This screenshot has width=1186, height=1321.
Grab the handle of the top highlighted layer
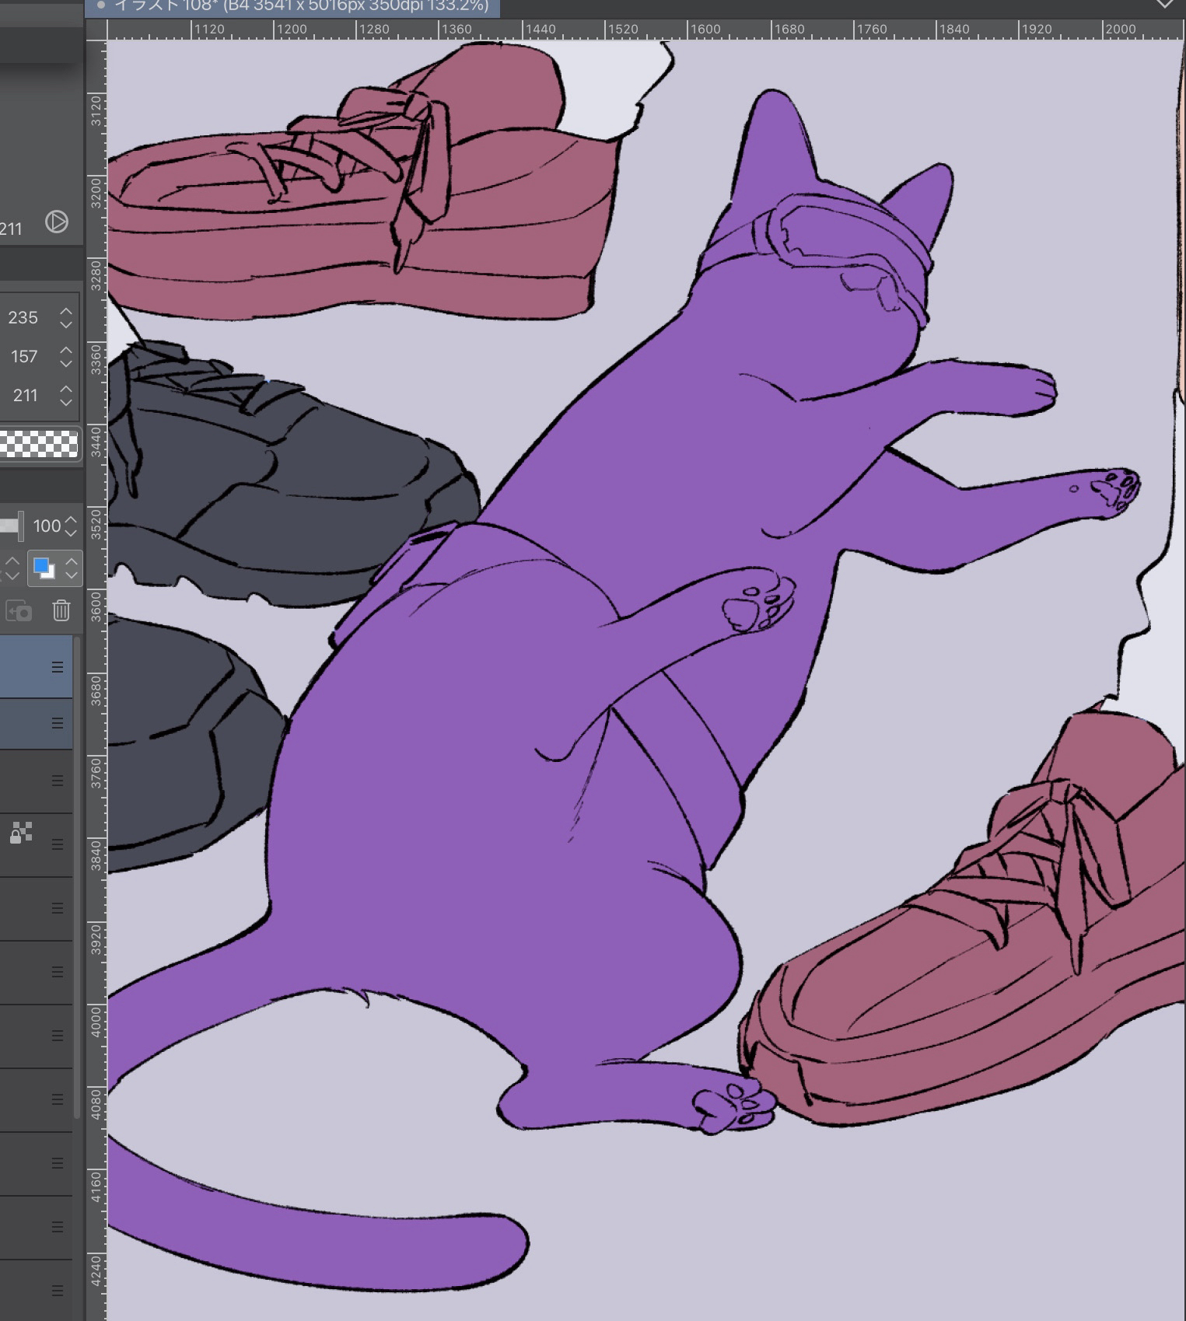[x=58, y=667]
